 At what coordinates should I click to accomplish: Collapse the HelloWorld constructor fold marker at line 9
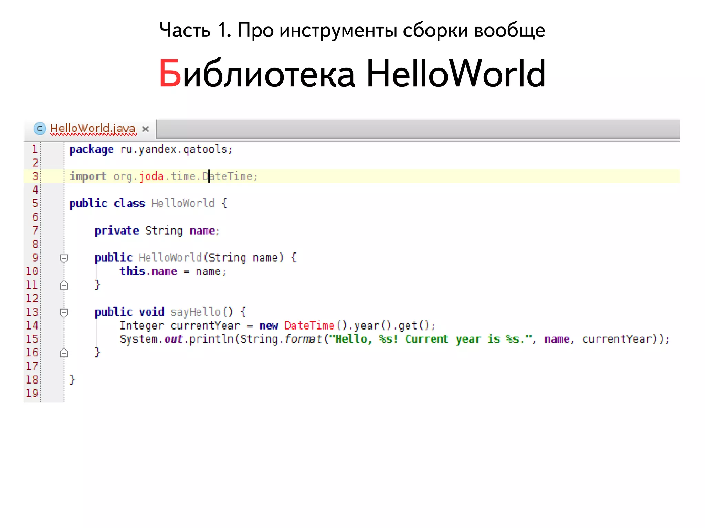coord(64,258)
